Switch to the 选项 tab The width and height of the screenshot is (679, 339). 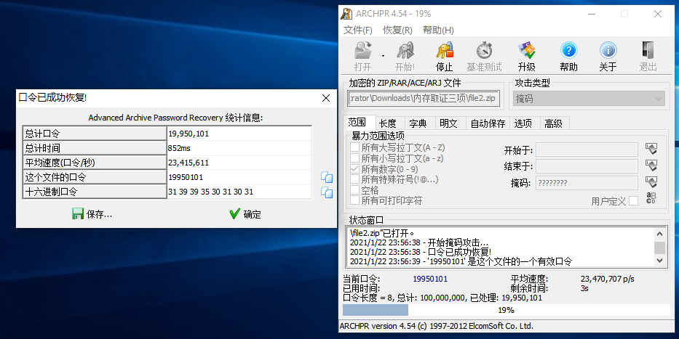[523, 123]
